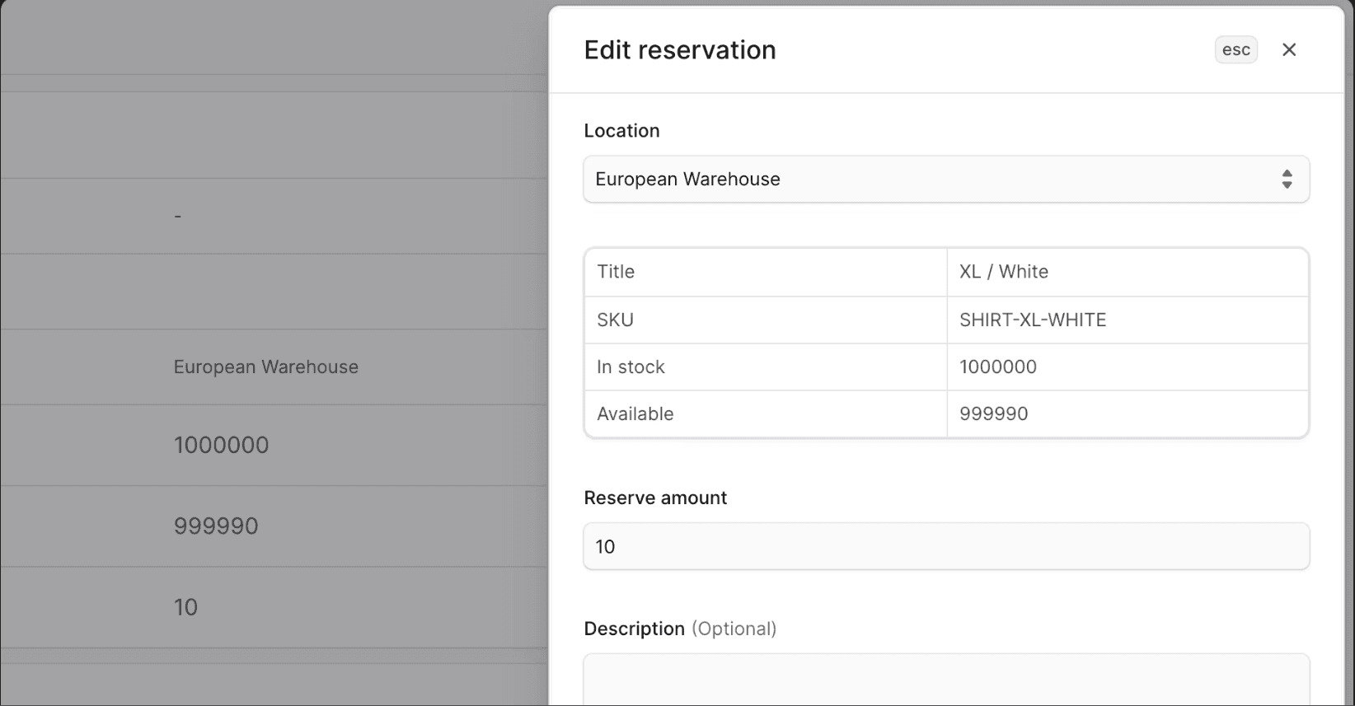This screenshot has height=706, width=1355.
Task: Focus the Reserve amount input field
Action: coord(945,547)
